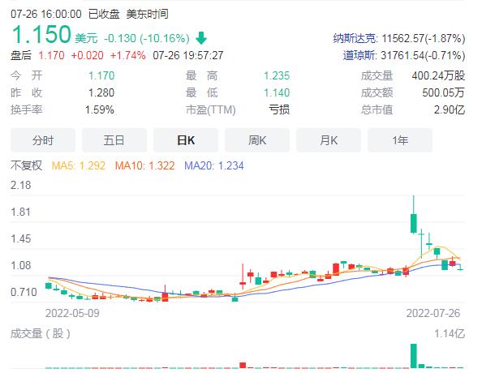Select the 分时 chart tab
The image size is (482, 373).
43,140
